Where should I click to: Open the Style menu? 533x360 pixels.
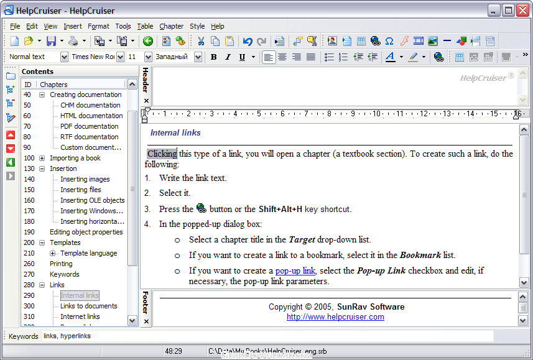click(x=197, y=26)
